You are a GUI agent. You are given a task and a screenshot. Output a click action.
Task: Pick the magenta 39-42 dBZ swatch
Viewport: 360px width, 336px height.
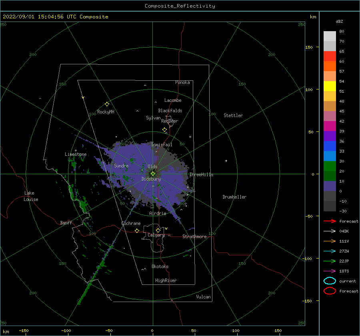pos(330,126)
